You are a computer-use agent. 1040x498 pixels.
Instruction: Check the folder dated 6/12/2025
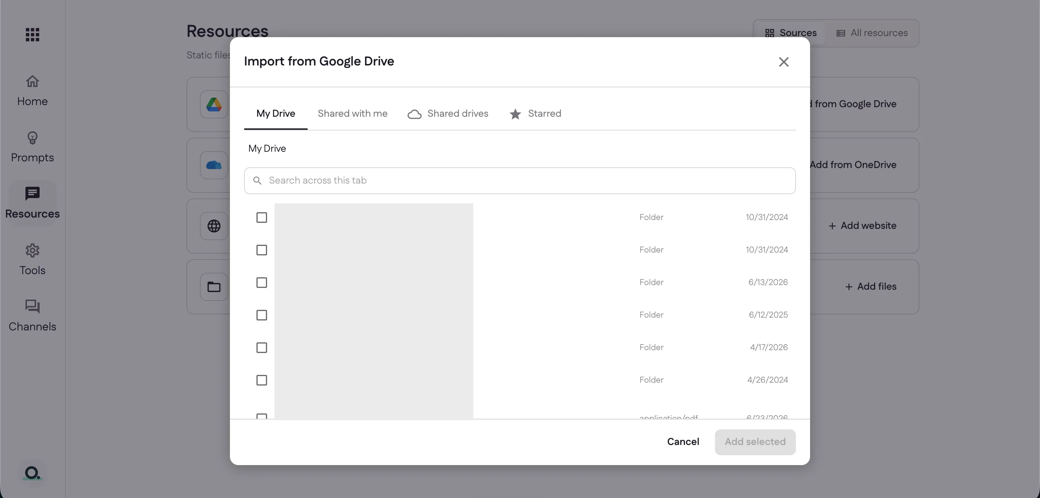tap(262, 315)
